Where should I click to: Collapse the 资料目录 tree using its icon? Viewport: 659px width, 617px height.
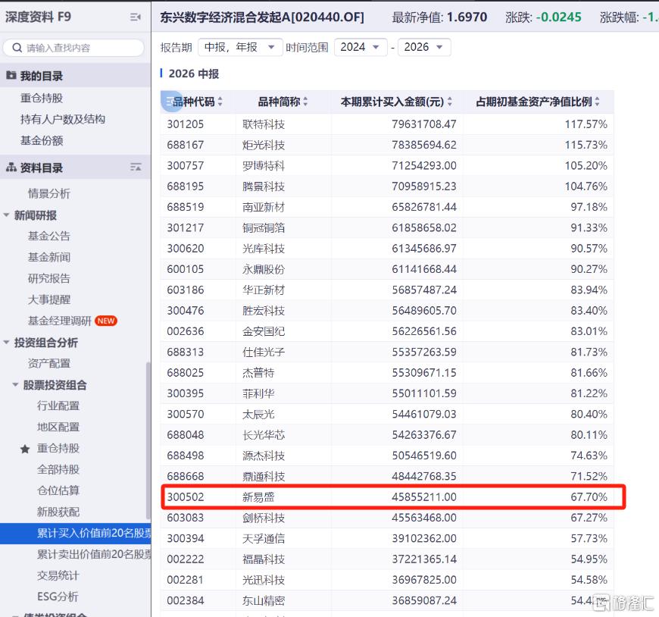coord(136,168)
